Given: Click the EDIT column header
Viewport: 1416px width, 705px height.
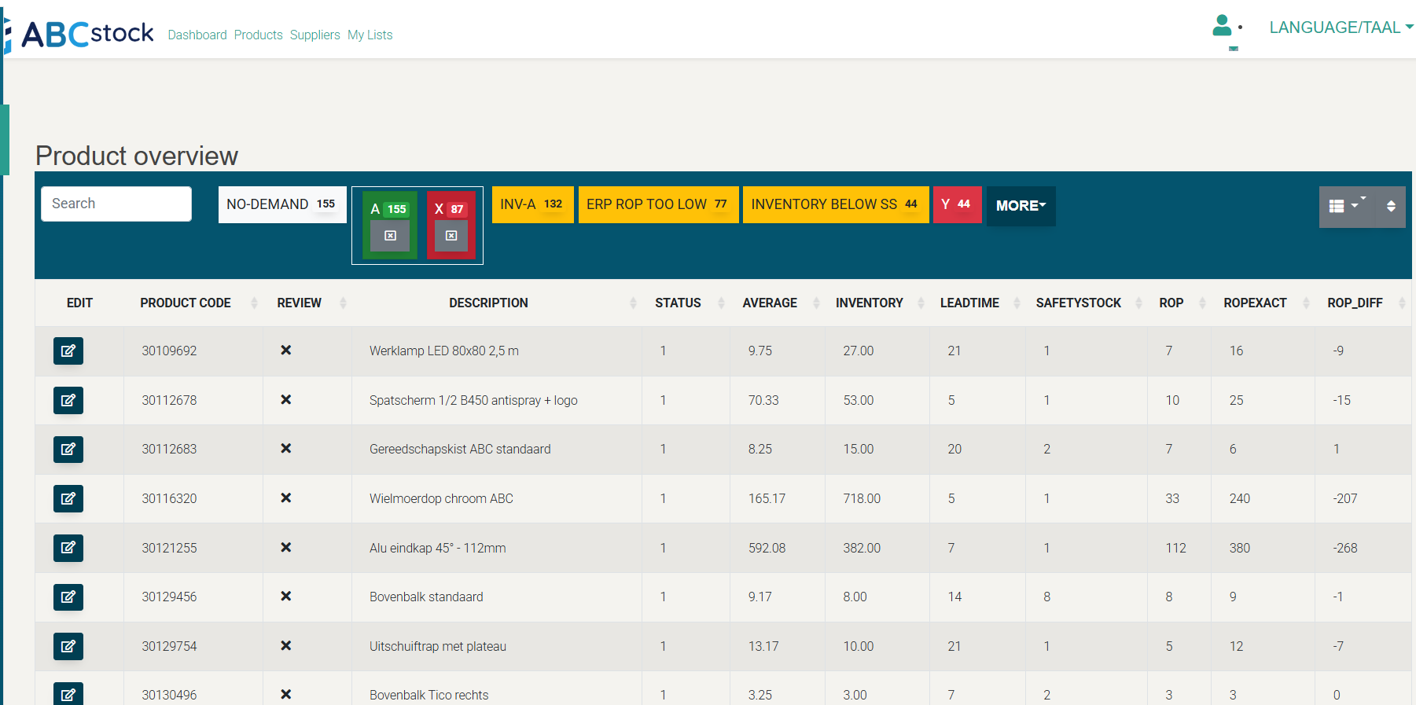Looking at the screenshot, I should tap(79, 303).
